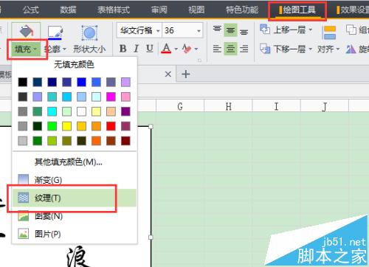Toggle bold formatting
Viewport: 369px width, 267px height.
tap(123, 49)
